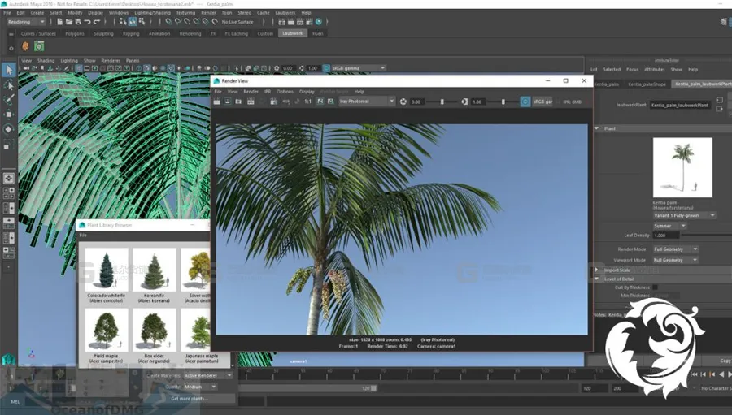Select the Scale tool in the toolbox
Screen dimensions: 732x415
pyautogui.click(x=9, y=145)
